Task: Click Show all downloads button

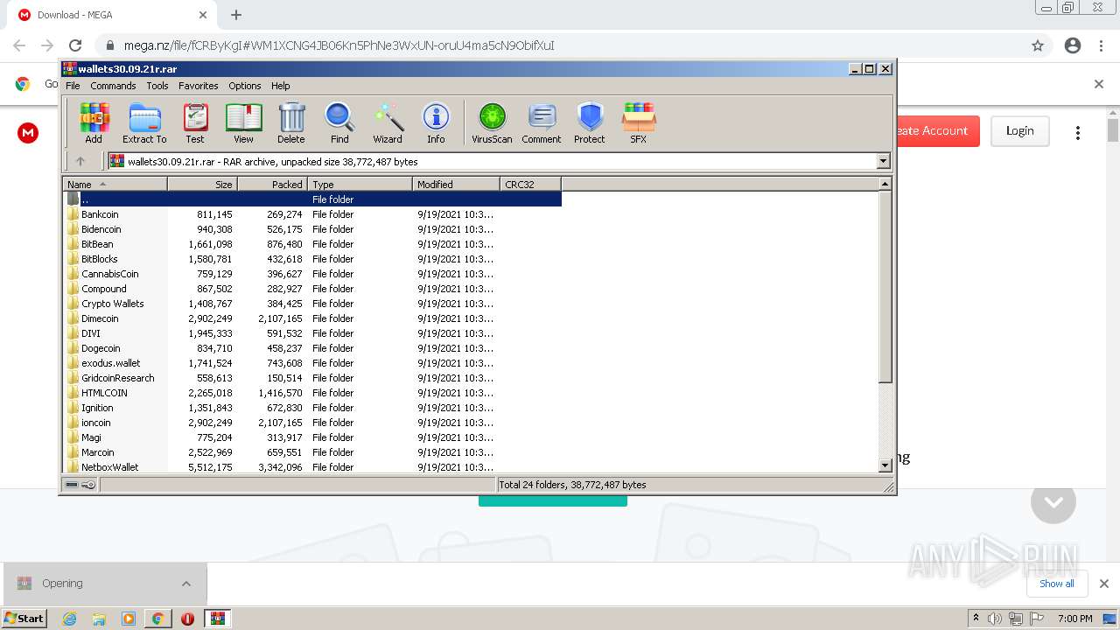Action: click(1056, 584)
